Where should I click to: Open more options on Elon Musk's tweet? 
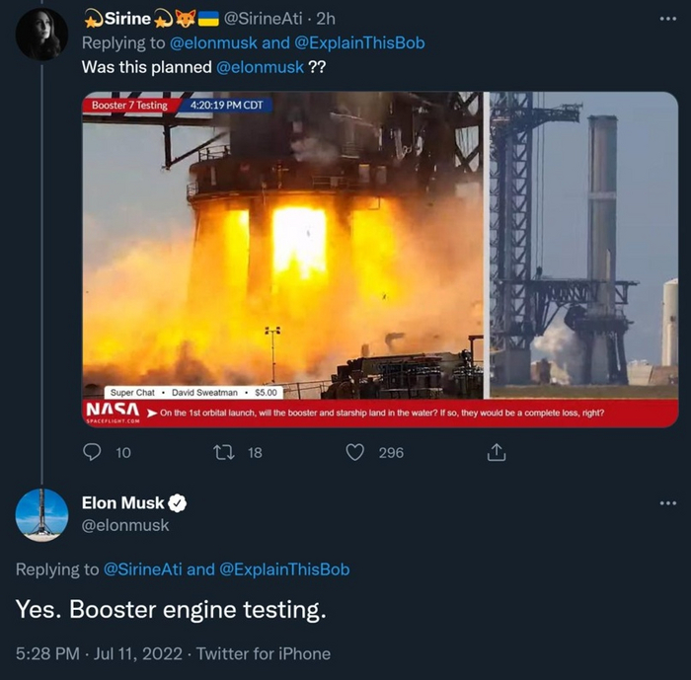click(x=668, y=503)
